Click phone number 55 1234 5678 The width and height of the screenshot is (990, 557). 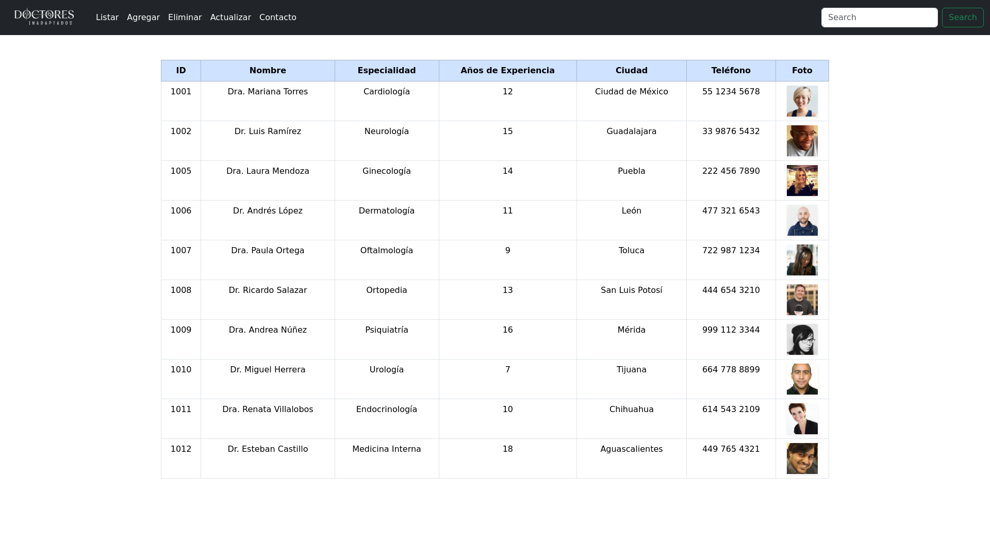[x=731, y=92]
